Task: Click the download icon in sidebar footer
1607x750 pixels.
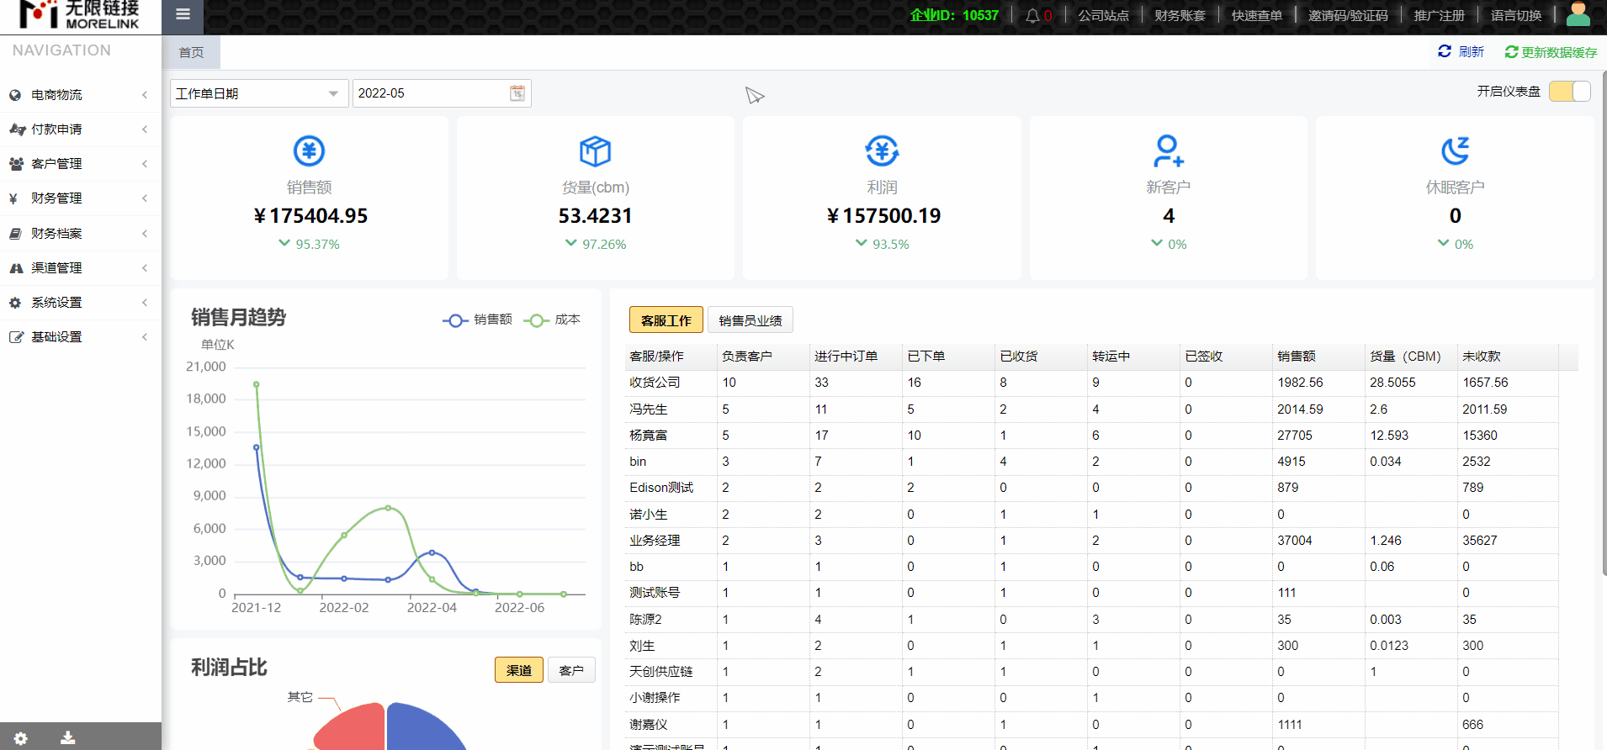Action: tap(68, 738)
